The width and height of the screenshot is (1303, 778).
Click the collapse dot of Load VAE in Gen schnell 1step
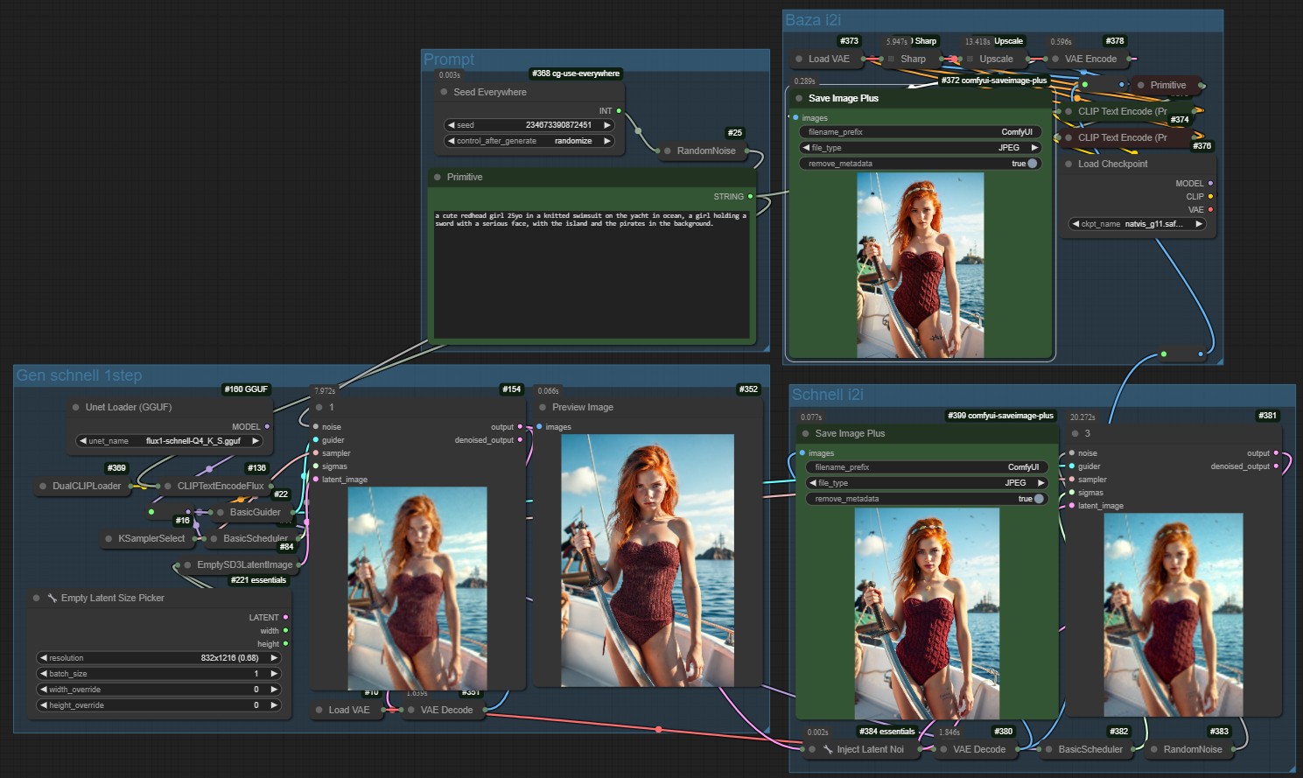319,710
